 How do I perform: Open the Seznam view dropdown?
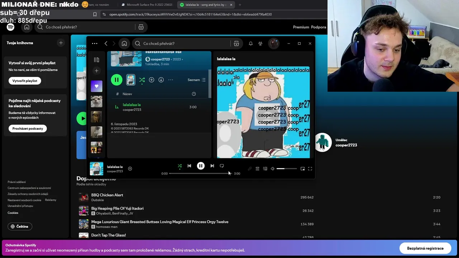[x=197, y=80]
